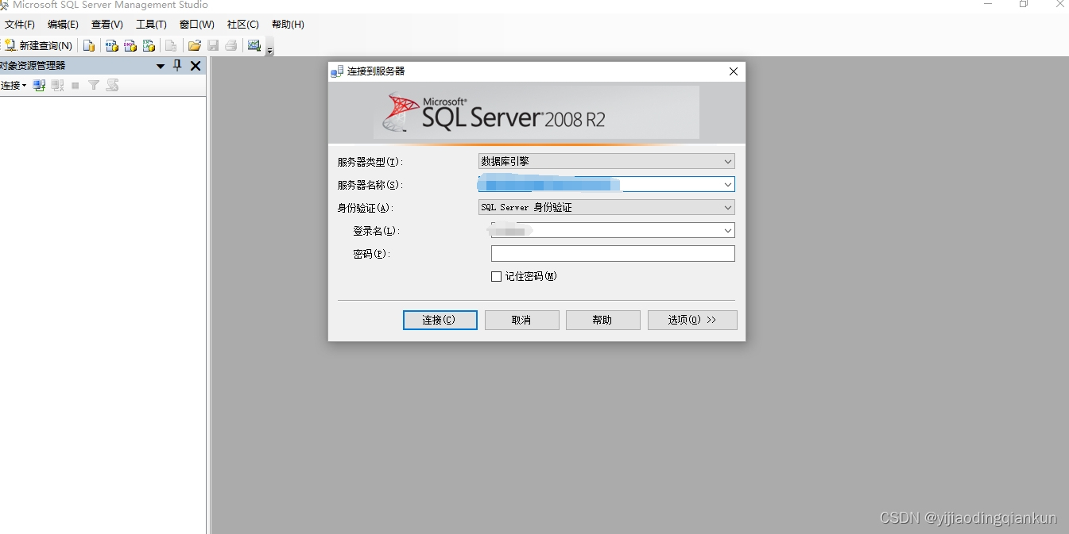Click the Object Explorer script/refresh icon
1069x534 pixels.
point(112,85)
